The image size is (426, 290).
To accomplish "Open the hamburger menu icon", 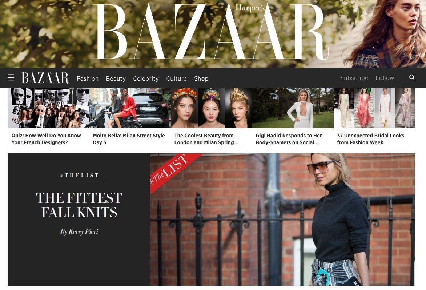I will (11, 78).
